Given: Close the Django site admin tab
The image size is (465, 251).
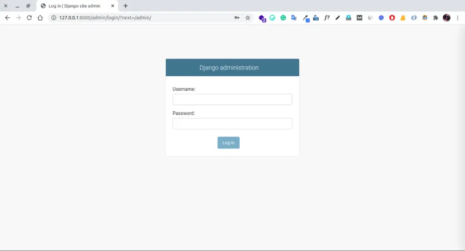Looking at the screenshot, I should [x=113, y=6].
